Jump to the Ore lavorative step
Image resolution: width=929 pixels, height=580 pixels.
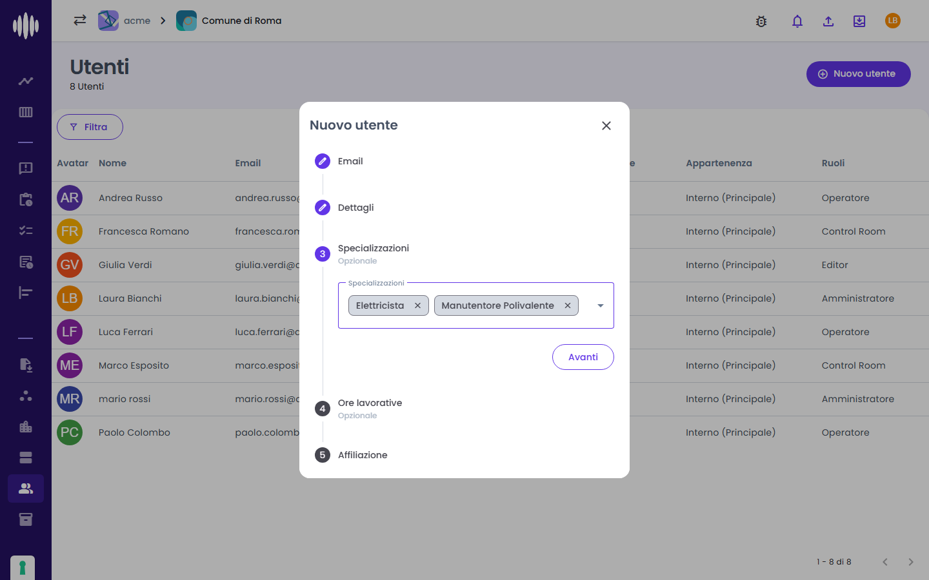coord(370,409)
